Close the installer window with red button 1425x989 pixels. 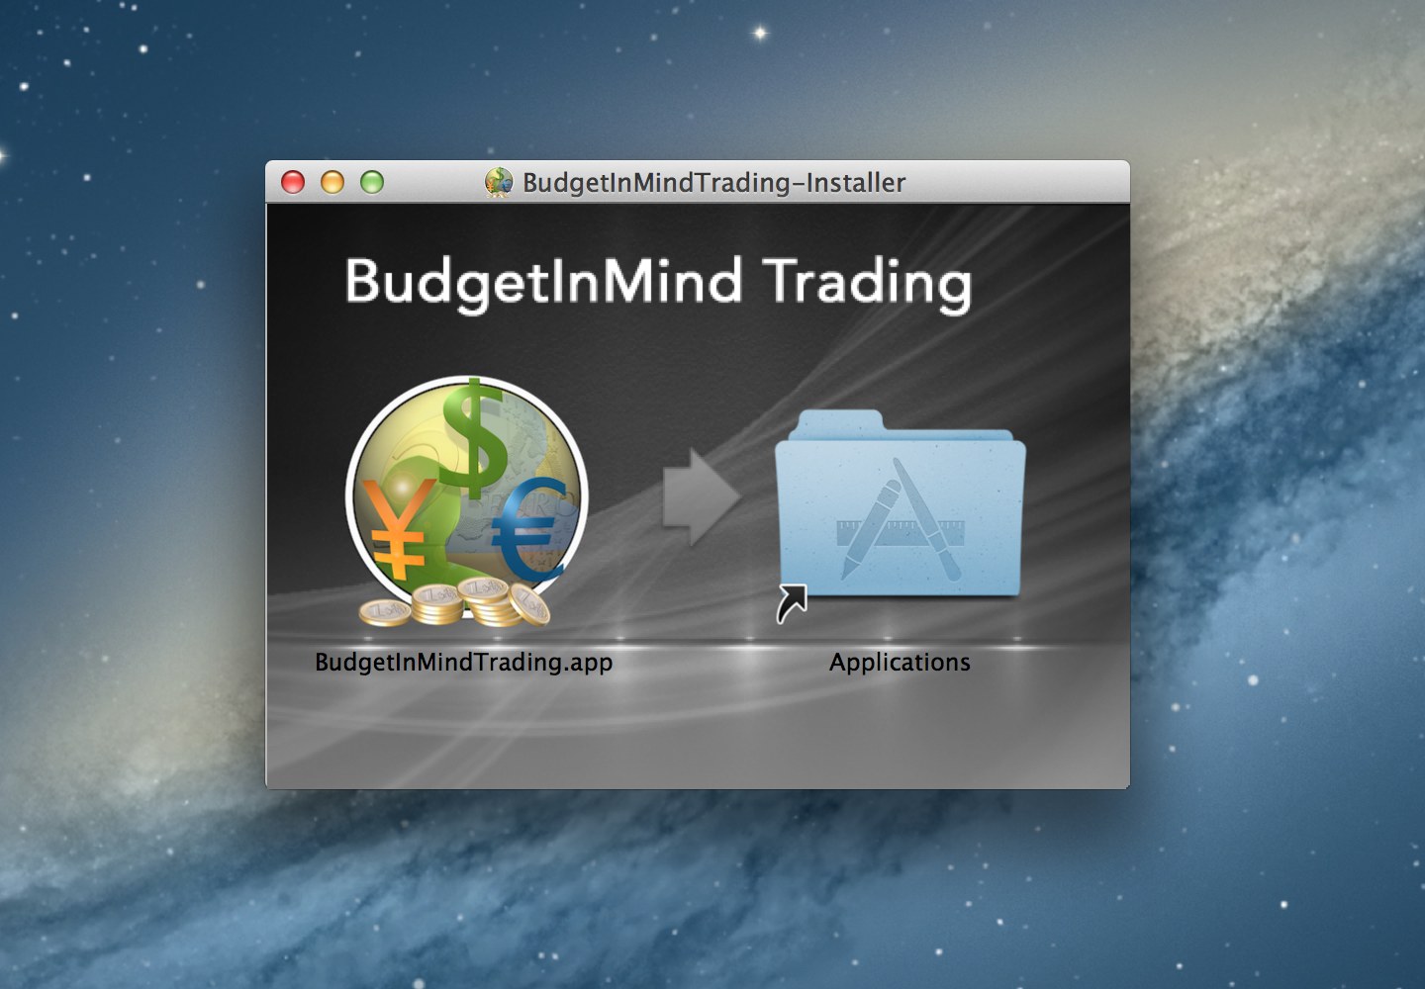(x=293, y=182)
